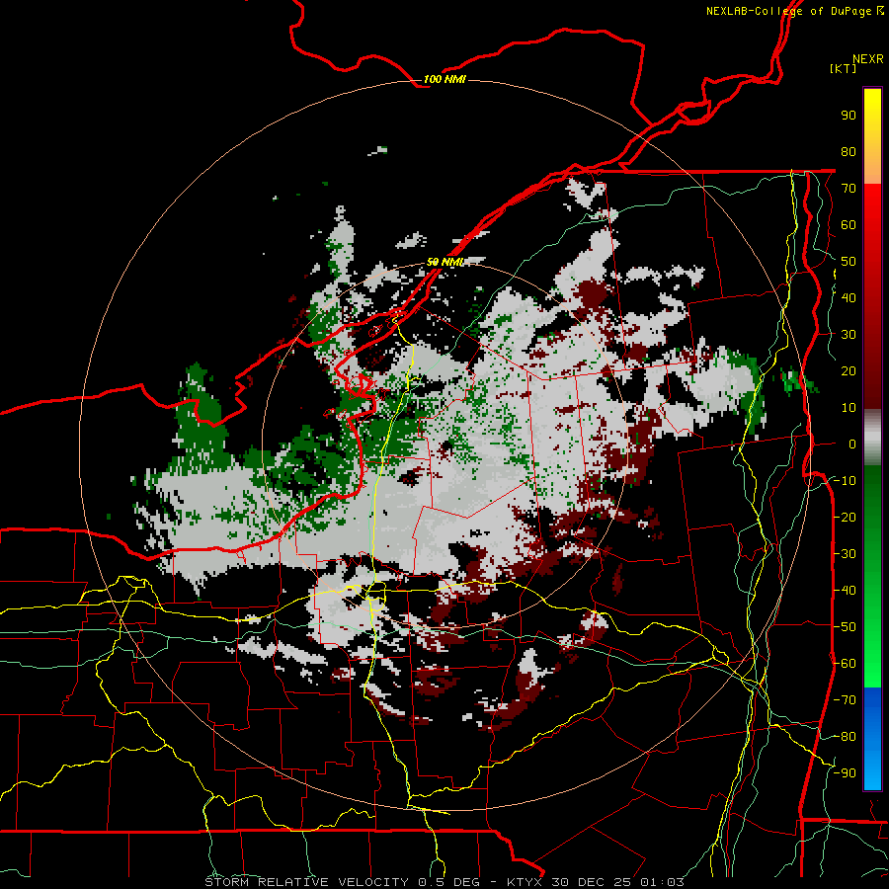Click the 40 value on the velocity scale

tap(849, 298)
